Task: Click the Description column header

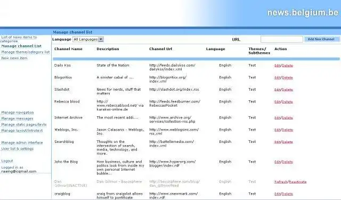Action: point(108,49)
